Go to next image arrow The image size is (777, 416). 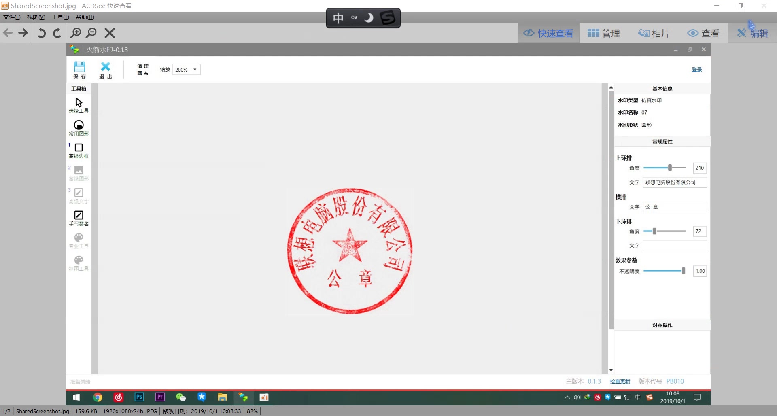pyautogui.click(x=23, y=33)
